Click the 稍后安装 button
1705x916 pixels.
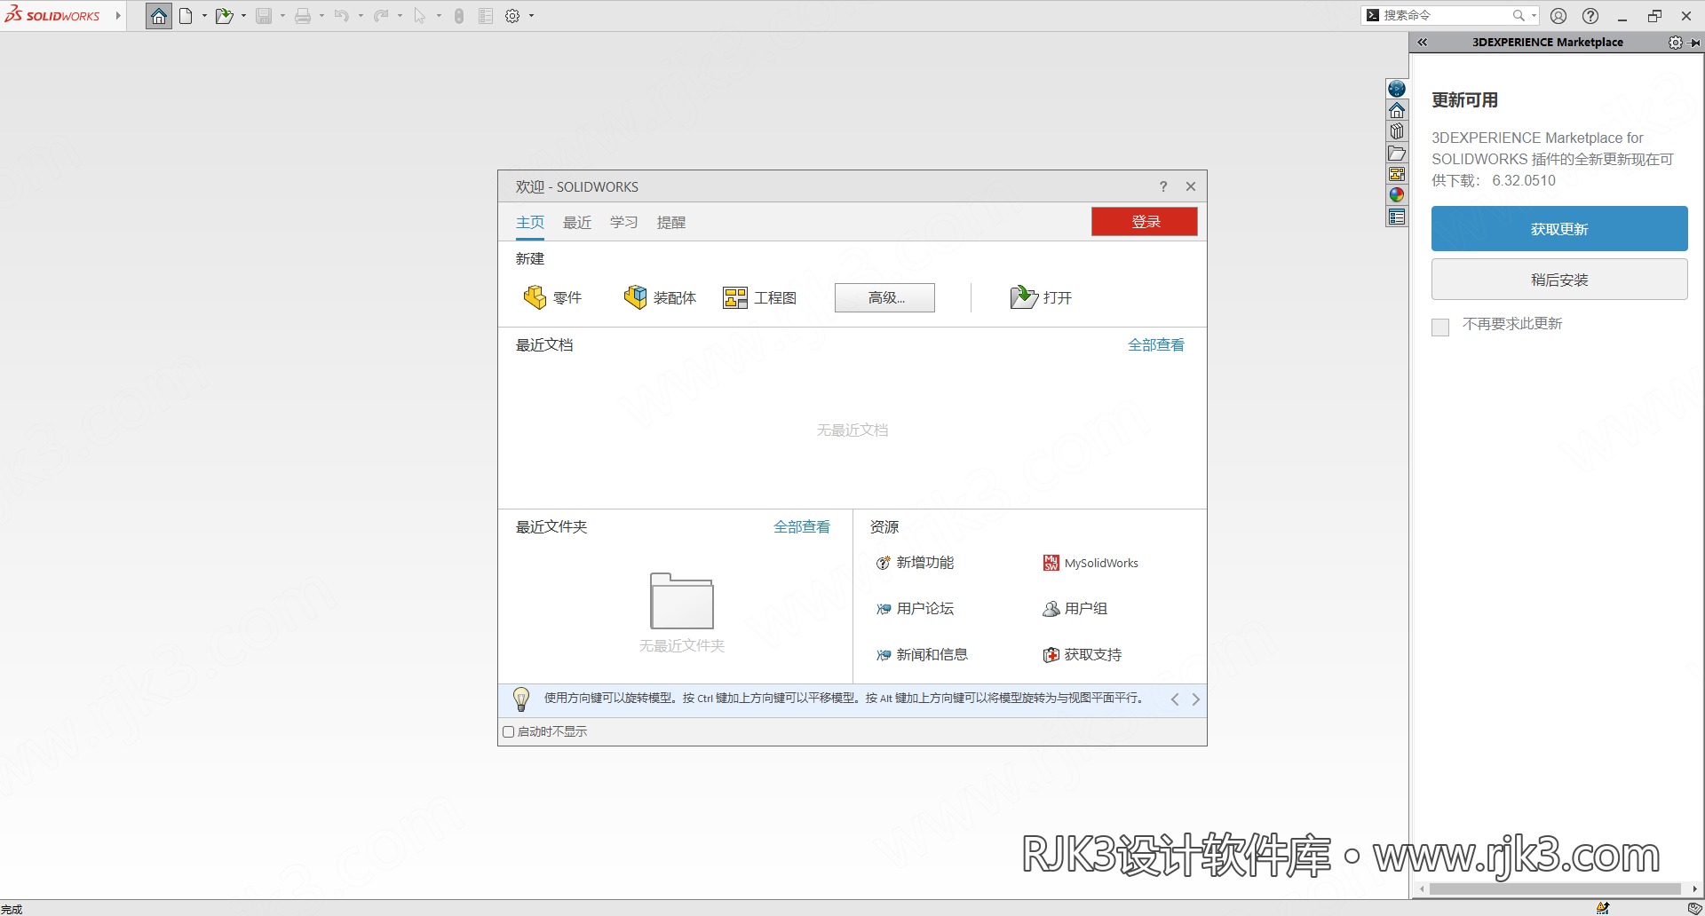1559,280
